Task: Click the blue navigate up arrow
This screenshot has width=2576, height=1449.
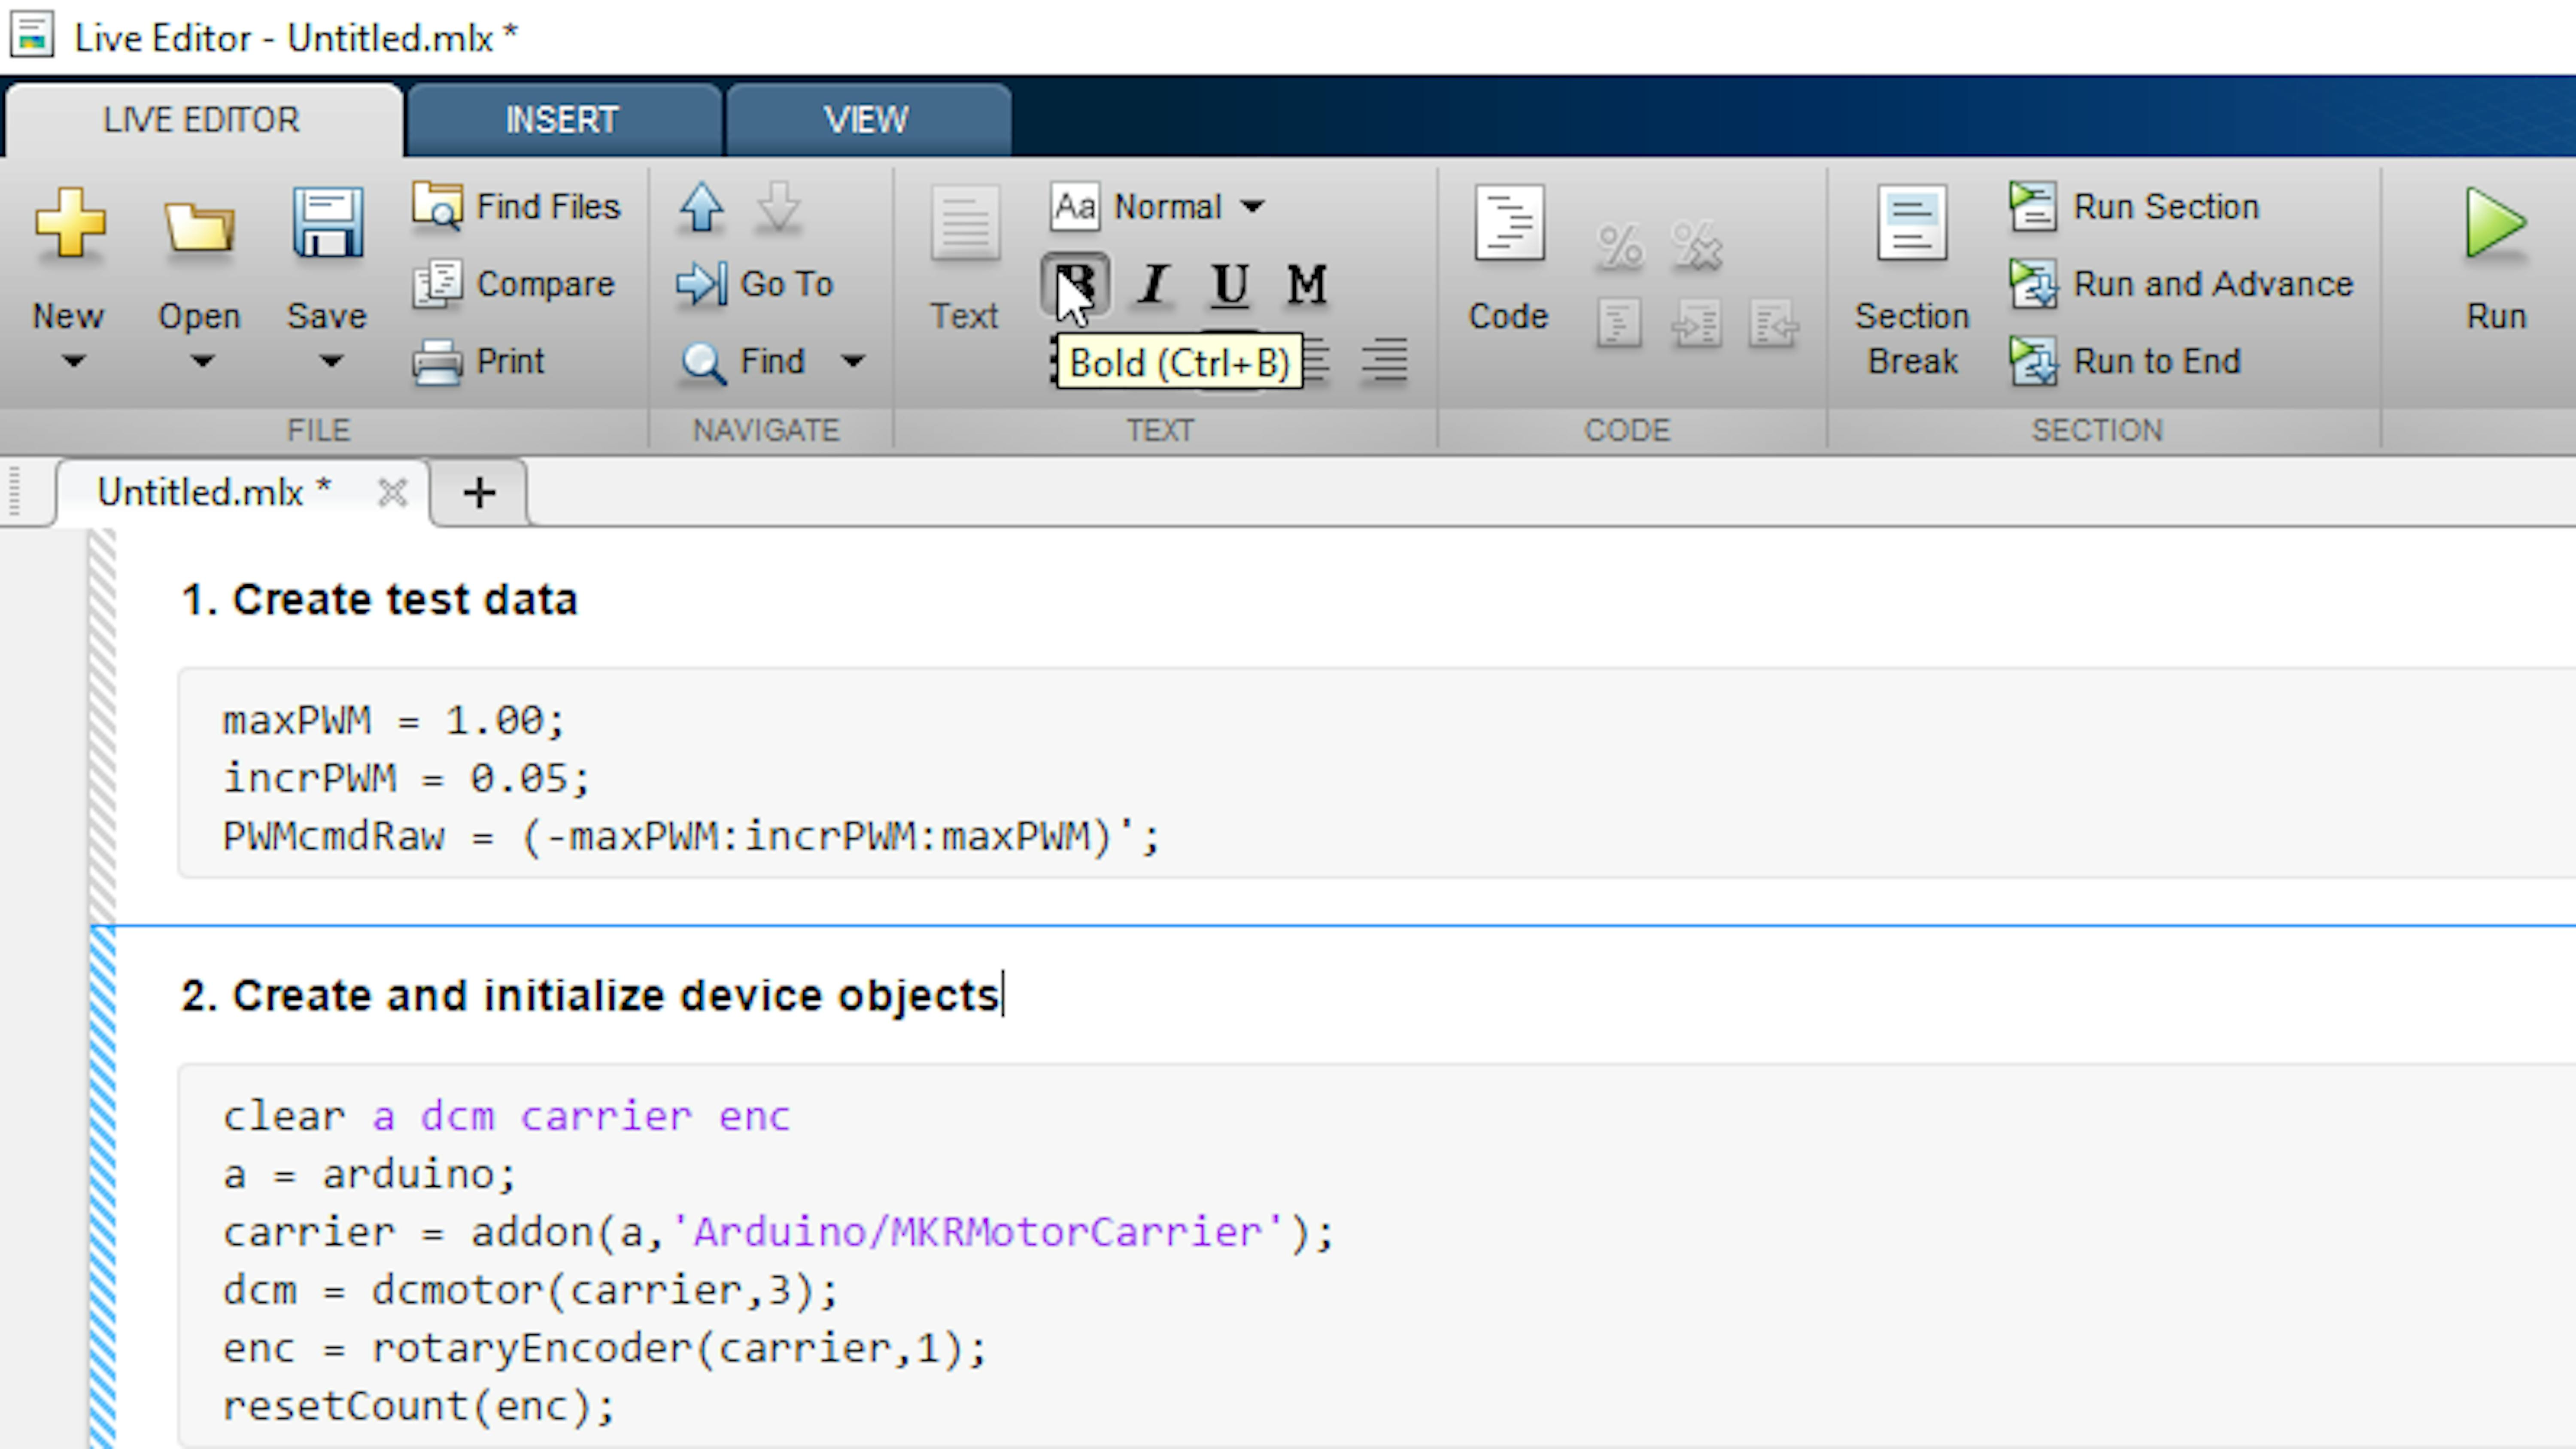Action: (701, 207)
